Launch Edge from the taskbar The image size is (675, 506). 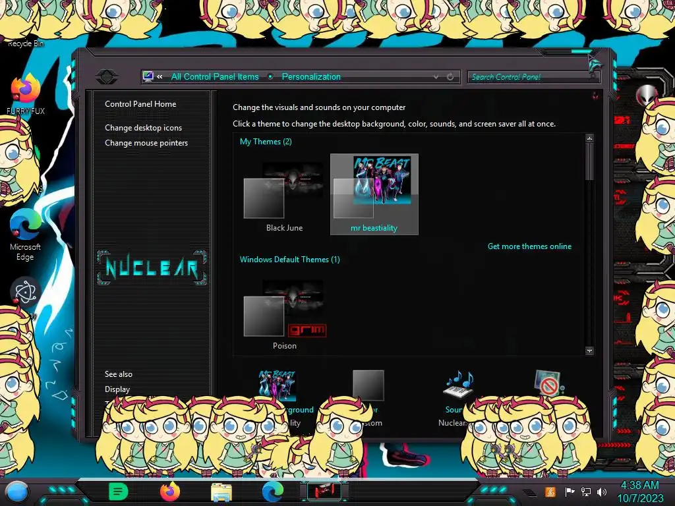273,492
